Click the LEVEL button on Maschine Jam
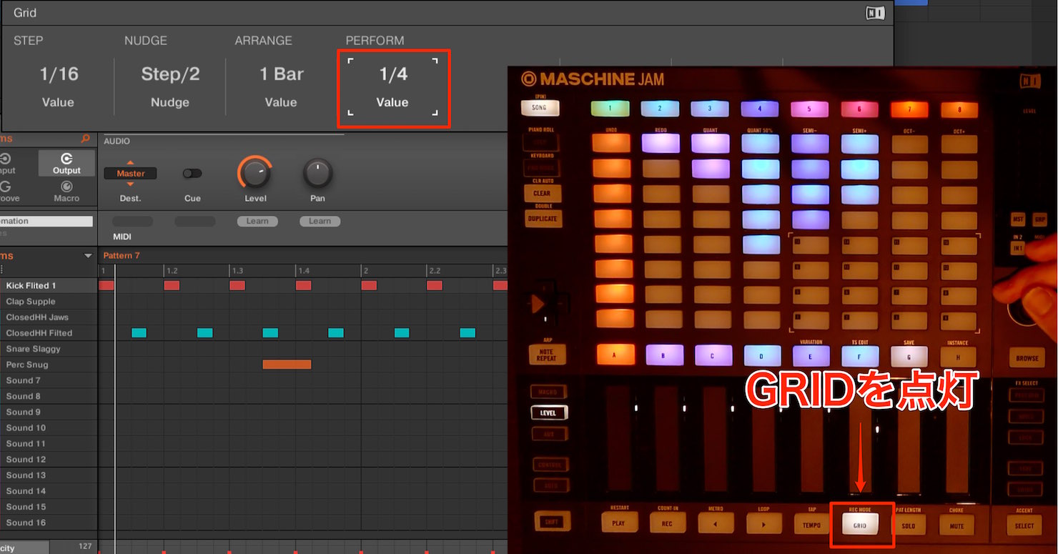This screenshot has width=1058, height=554. (548, 413)
